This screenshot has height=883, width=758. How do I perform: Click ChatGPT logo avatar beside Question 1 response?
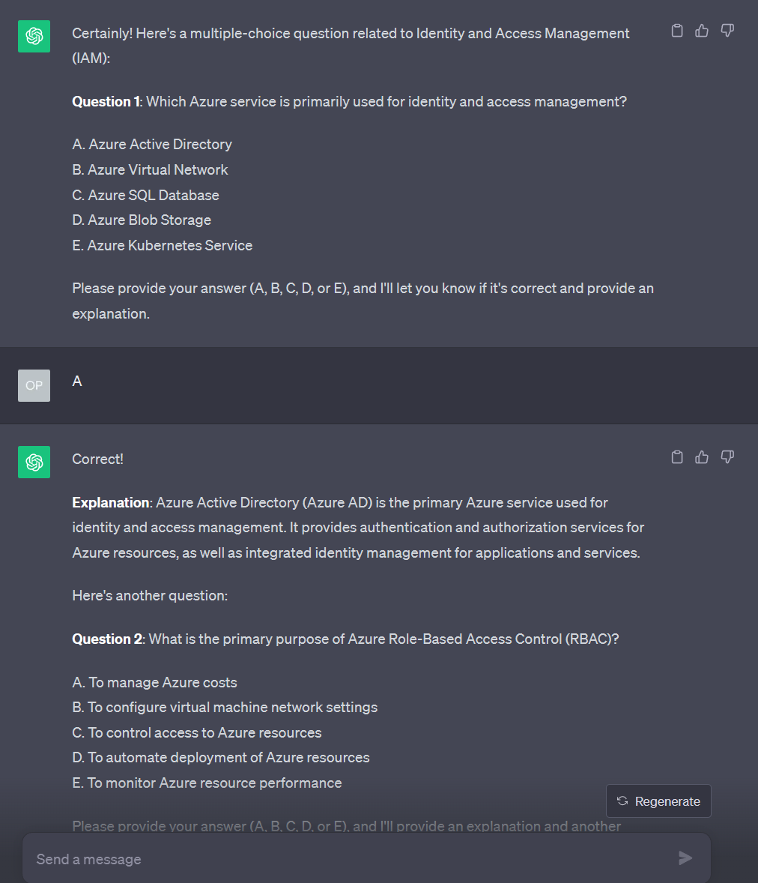(x=34, y=36)
